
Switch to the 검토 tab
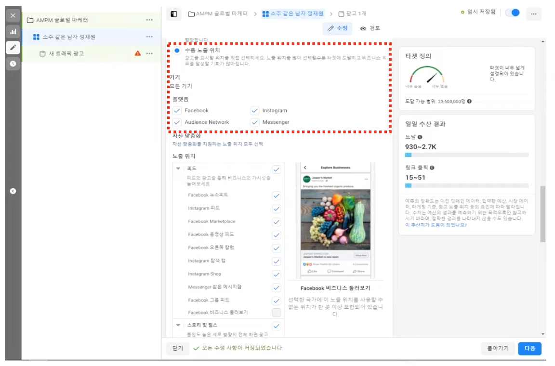[x=370, y=29]
